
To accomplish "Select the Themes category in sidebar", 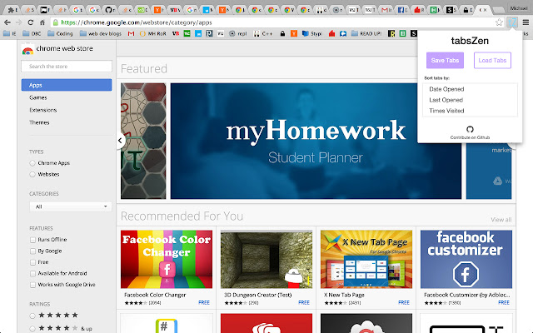I will point(39,122).
